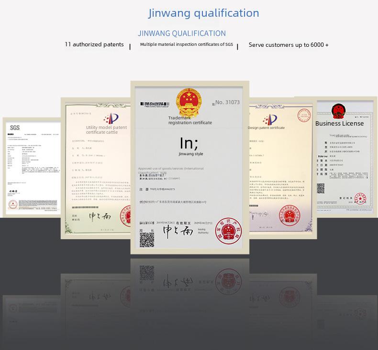Open the Design patent certificate image

point(283,169)
